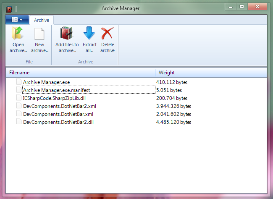
Task: Click the New archive blank page icon
Action: click(x=39, y=34)
